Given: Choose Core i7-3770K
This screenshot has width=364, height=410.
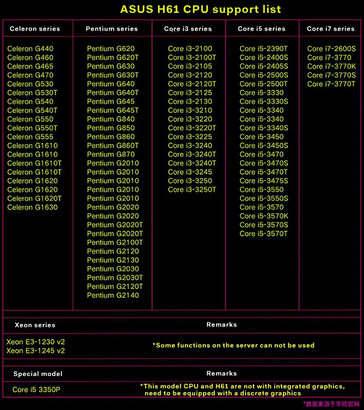Looking at the screenshot, I should click(x=332, y=66).
